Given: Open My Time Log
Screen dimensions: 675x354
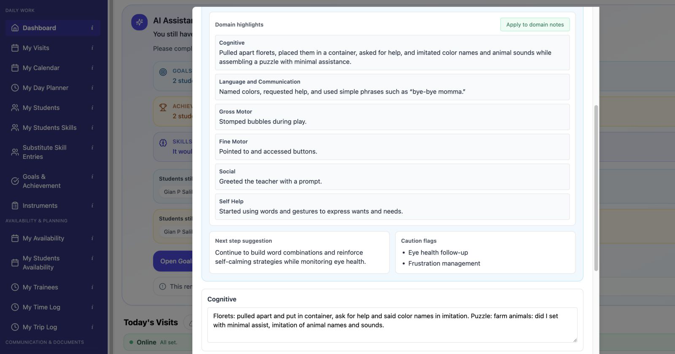Looking at the screenshot, I should 41,307.
